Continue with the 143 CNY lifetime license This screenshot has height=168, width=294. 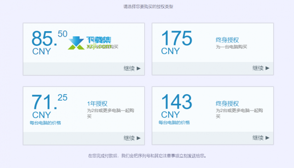tap(261, 138)
